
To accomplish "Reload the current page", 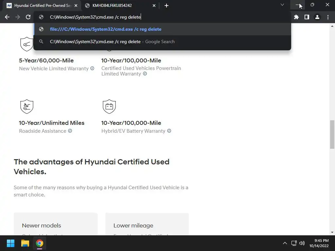I will click(x=28, y=17).
